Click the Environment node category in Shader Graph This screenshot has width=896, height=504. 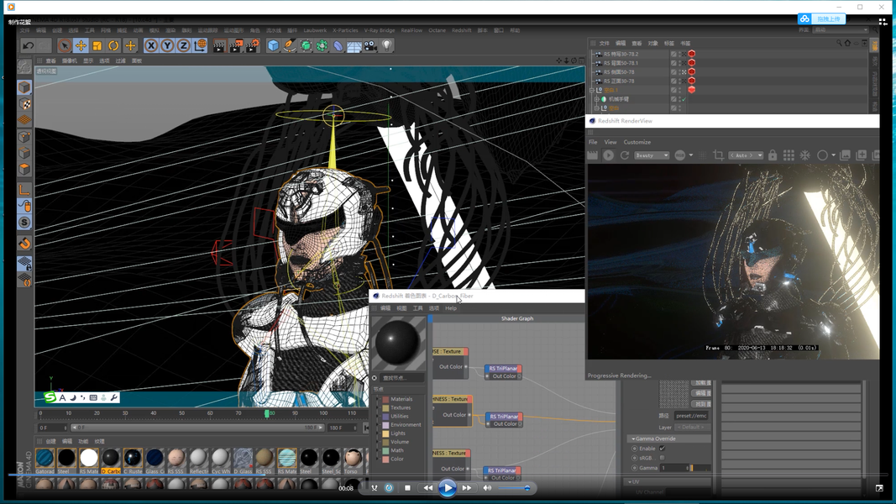pyautogui.click(x=406, y=425)
